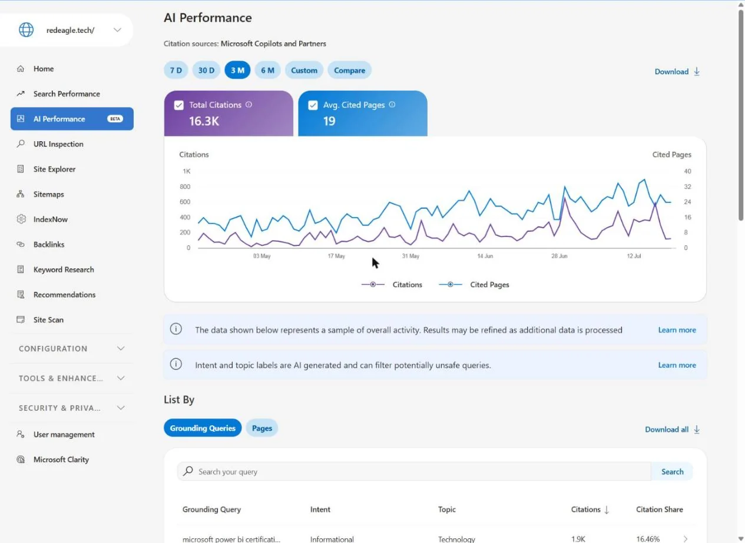Click the Home house icon in the sidebar

(21, 69)
